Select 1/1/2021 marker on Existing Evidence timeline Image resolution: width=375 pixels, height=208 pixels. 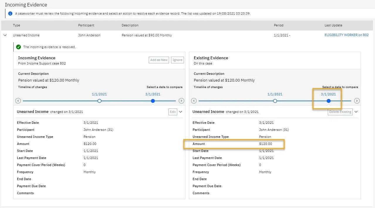(x=275, y=101)
